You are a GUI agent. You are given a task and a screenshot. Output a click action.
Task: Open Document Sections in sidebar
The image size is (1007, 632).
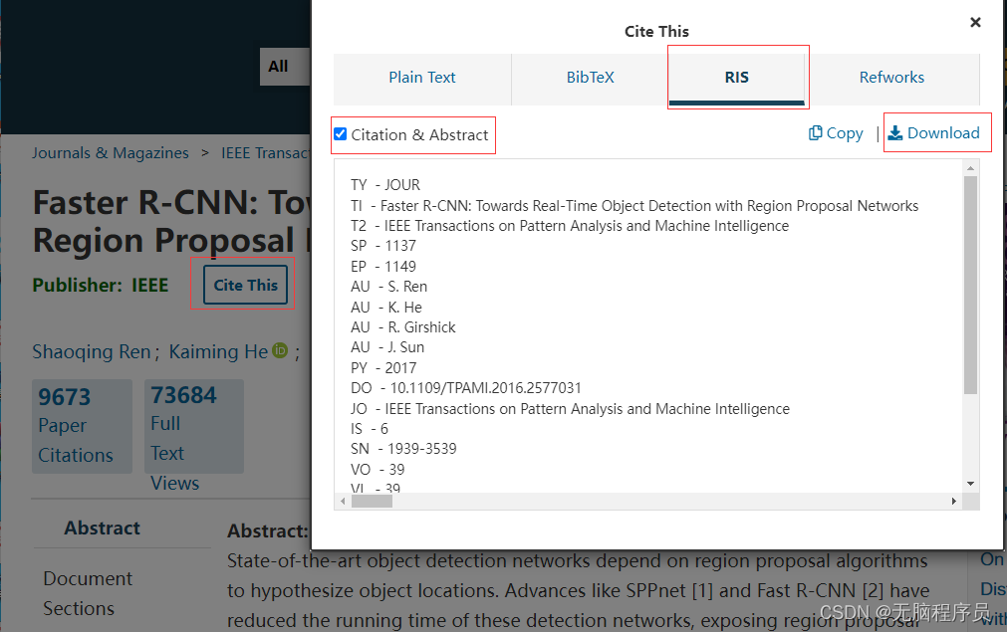coord(88,593)
